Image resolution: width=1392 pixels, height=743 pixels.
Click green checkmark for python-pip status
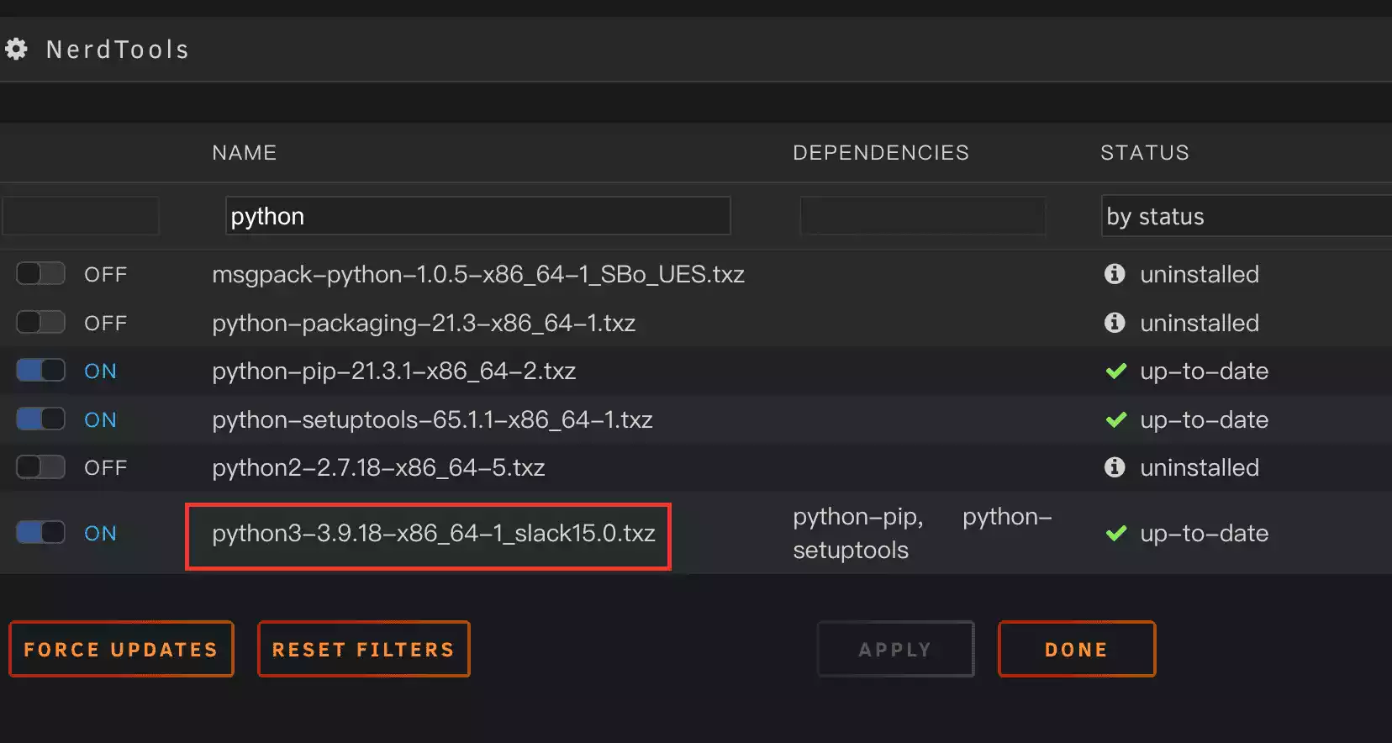pyautogui.click(x=1116, y=371)
